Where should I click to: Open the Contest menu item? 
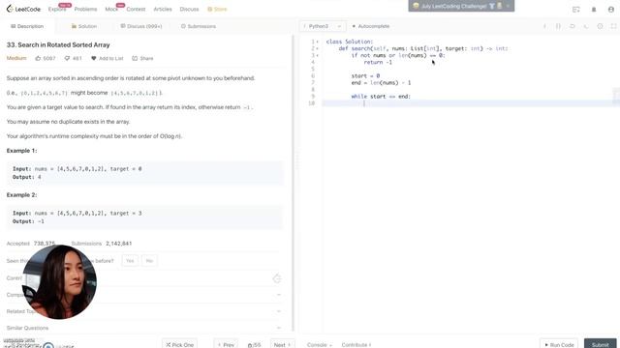click(x=136, y=9)
